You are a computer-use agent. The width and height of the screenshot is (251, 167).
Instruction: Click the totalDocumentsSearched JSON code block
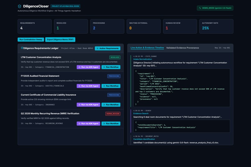[x=182, y=126]
